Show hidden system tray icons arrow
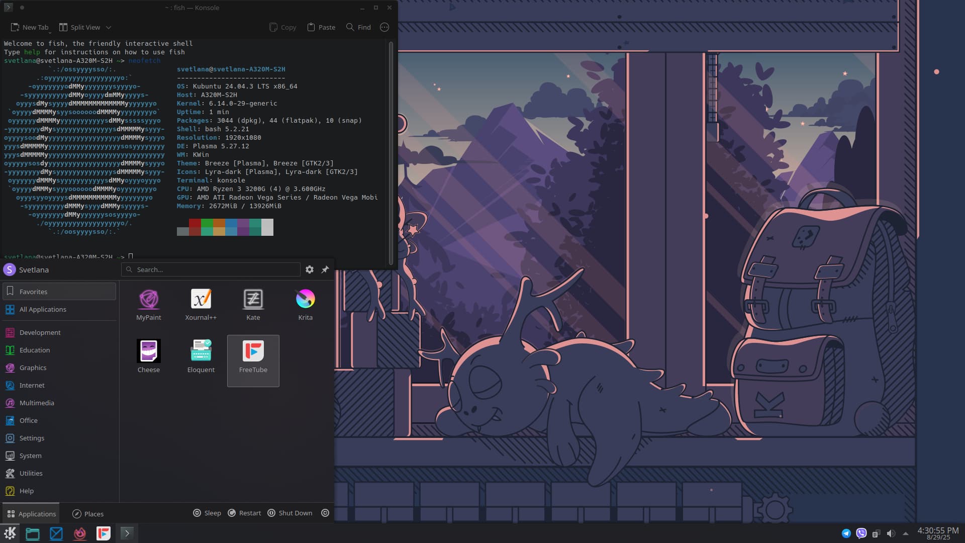 tap(906, 533)
